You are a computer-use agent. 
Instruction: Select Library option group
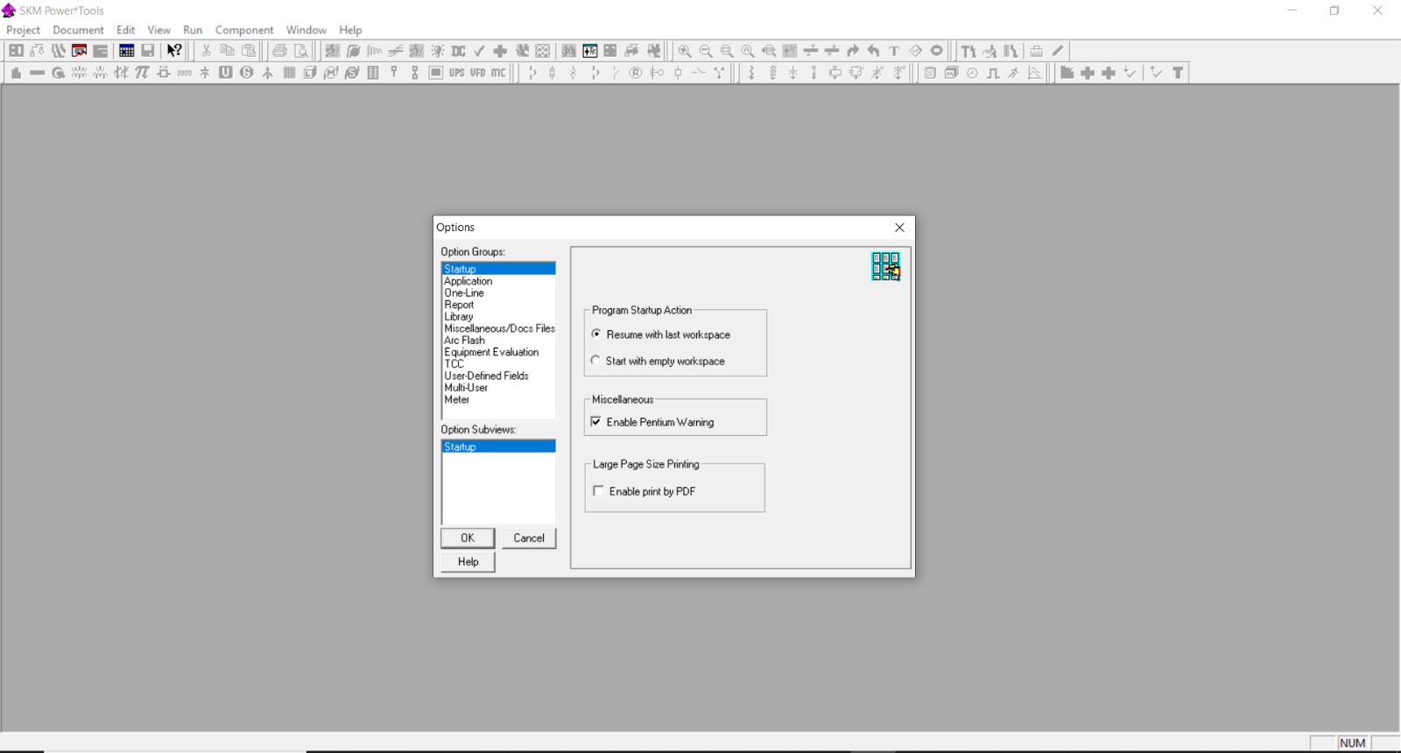(x=498, y=317)
